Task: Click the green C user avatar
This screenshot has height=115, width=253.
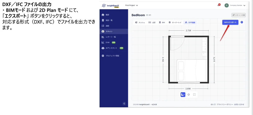Action: pyautogui.click(x=227, y=5)
